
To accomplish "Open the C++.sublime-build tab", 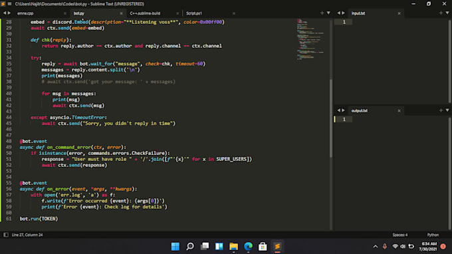I will tap(145, 13).
